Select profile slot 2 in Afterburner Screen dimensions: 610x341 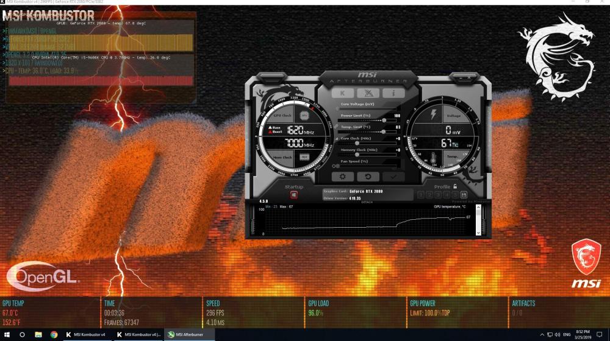tap(429, 195)
